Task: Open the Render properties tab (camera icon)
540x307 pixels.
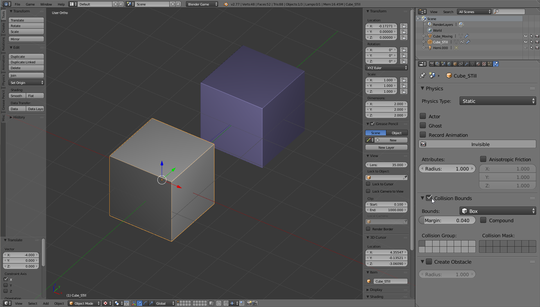Action: [x=432, y=64]
